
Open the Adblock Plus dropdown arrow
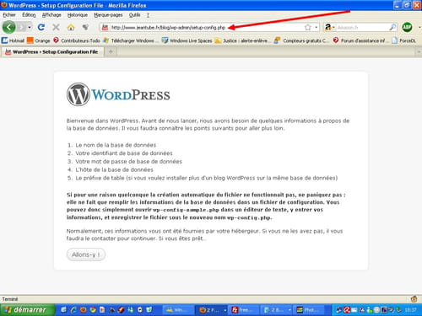[419, 27]
